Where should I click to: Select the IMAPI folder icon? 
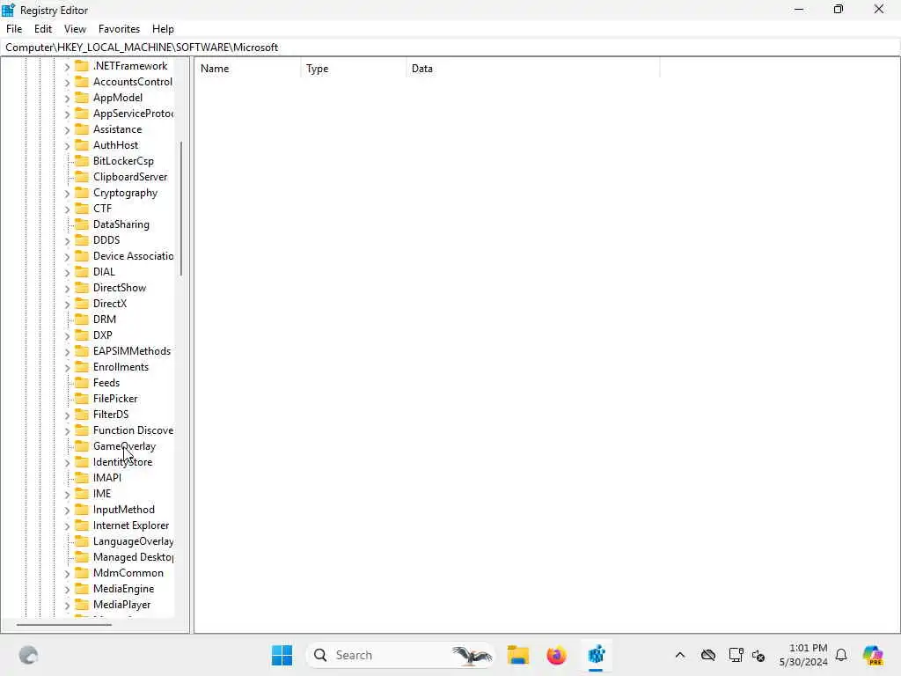coord(82,478)
